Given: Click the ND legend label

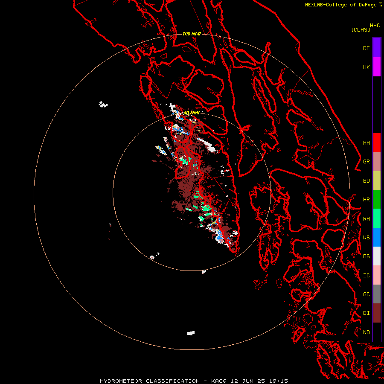Looking at the screenshot, I should coord(366,332).
